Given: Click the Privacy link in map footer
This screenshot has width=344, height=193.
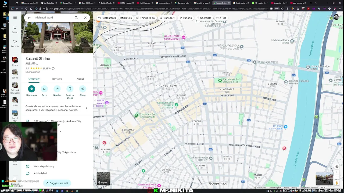Looking at the screenshot, I should point(294,188).
